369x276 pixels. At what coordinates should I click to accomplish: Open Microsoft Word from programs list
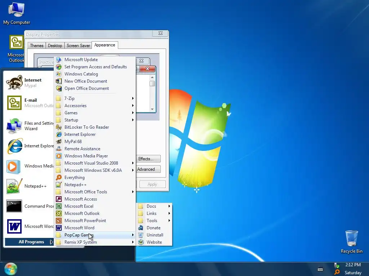click(95, 228)
